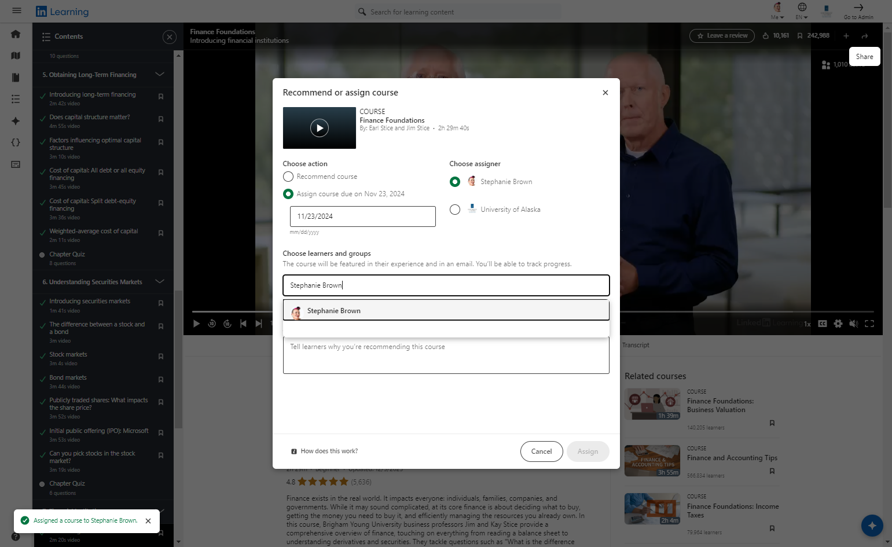This screenshot has height=547, width=892.
Task: Bookmark 'Introducing long-term financing' video
Action: (x=161, y=97)
